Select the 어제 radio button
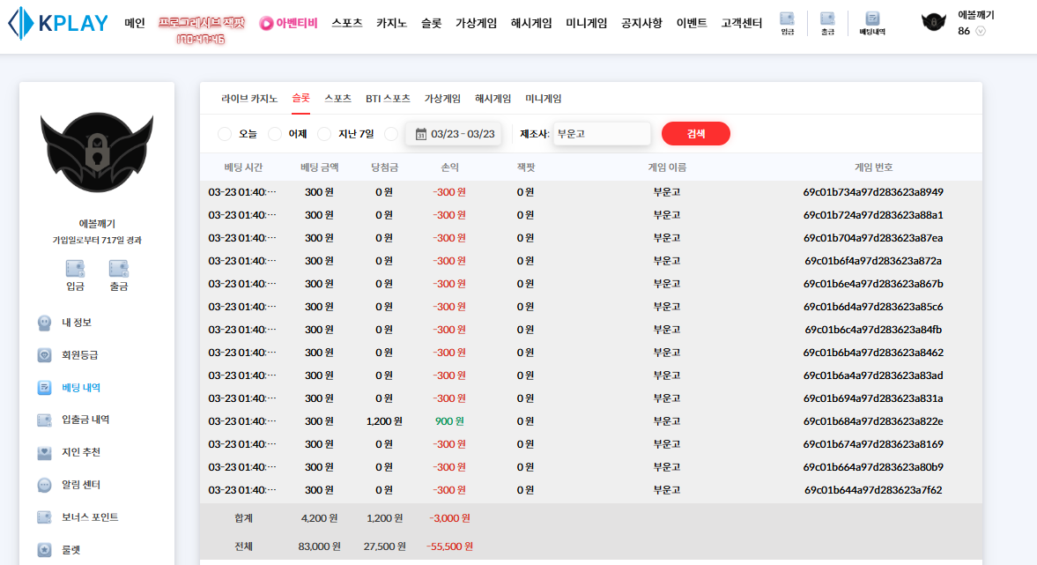The image size is (1037, 565). click(275, 134)
